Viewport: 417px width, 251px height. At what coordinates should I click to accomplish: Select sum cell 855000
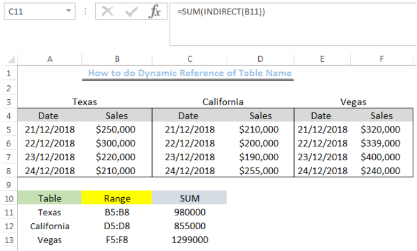(x=190, y=226)
